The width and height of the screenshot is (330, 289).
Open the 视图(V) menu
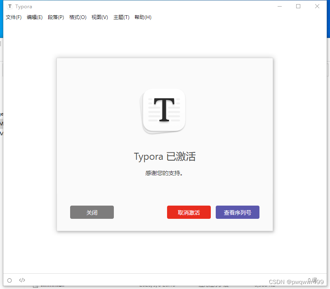coord(99,17)
